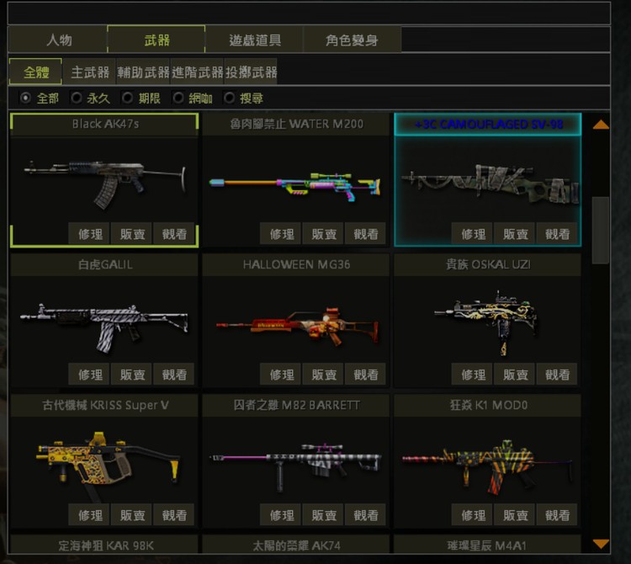631x564 pixels.
Task: View the HALLOWEEN MG36 with 觀看
Action: pos(365,375)
